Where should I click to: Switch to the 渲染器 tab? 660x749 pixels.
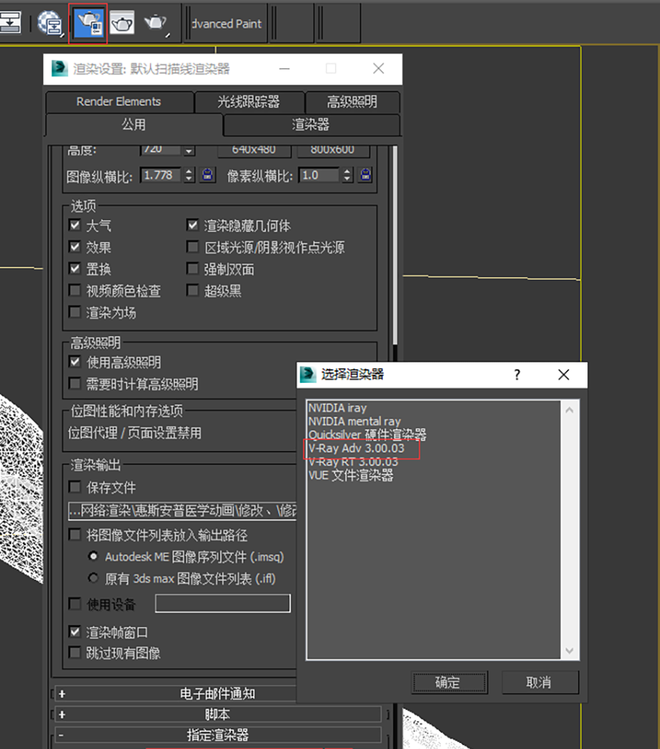(311, 125)
